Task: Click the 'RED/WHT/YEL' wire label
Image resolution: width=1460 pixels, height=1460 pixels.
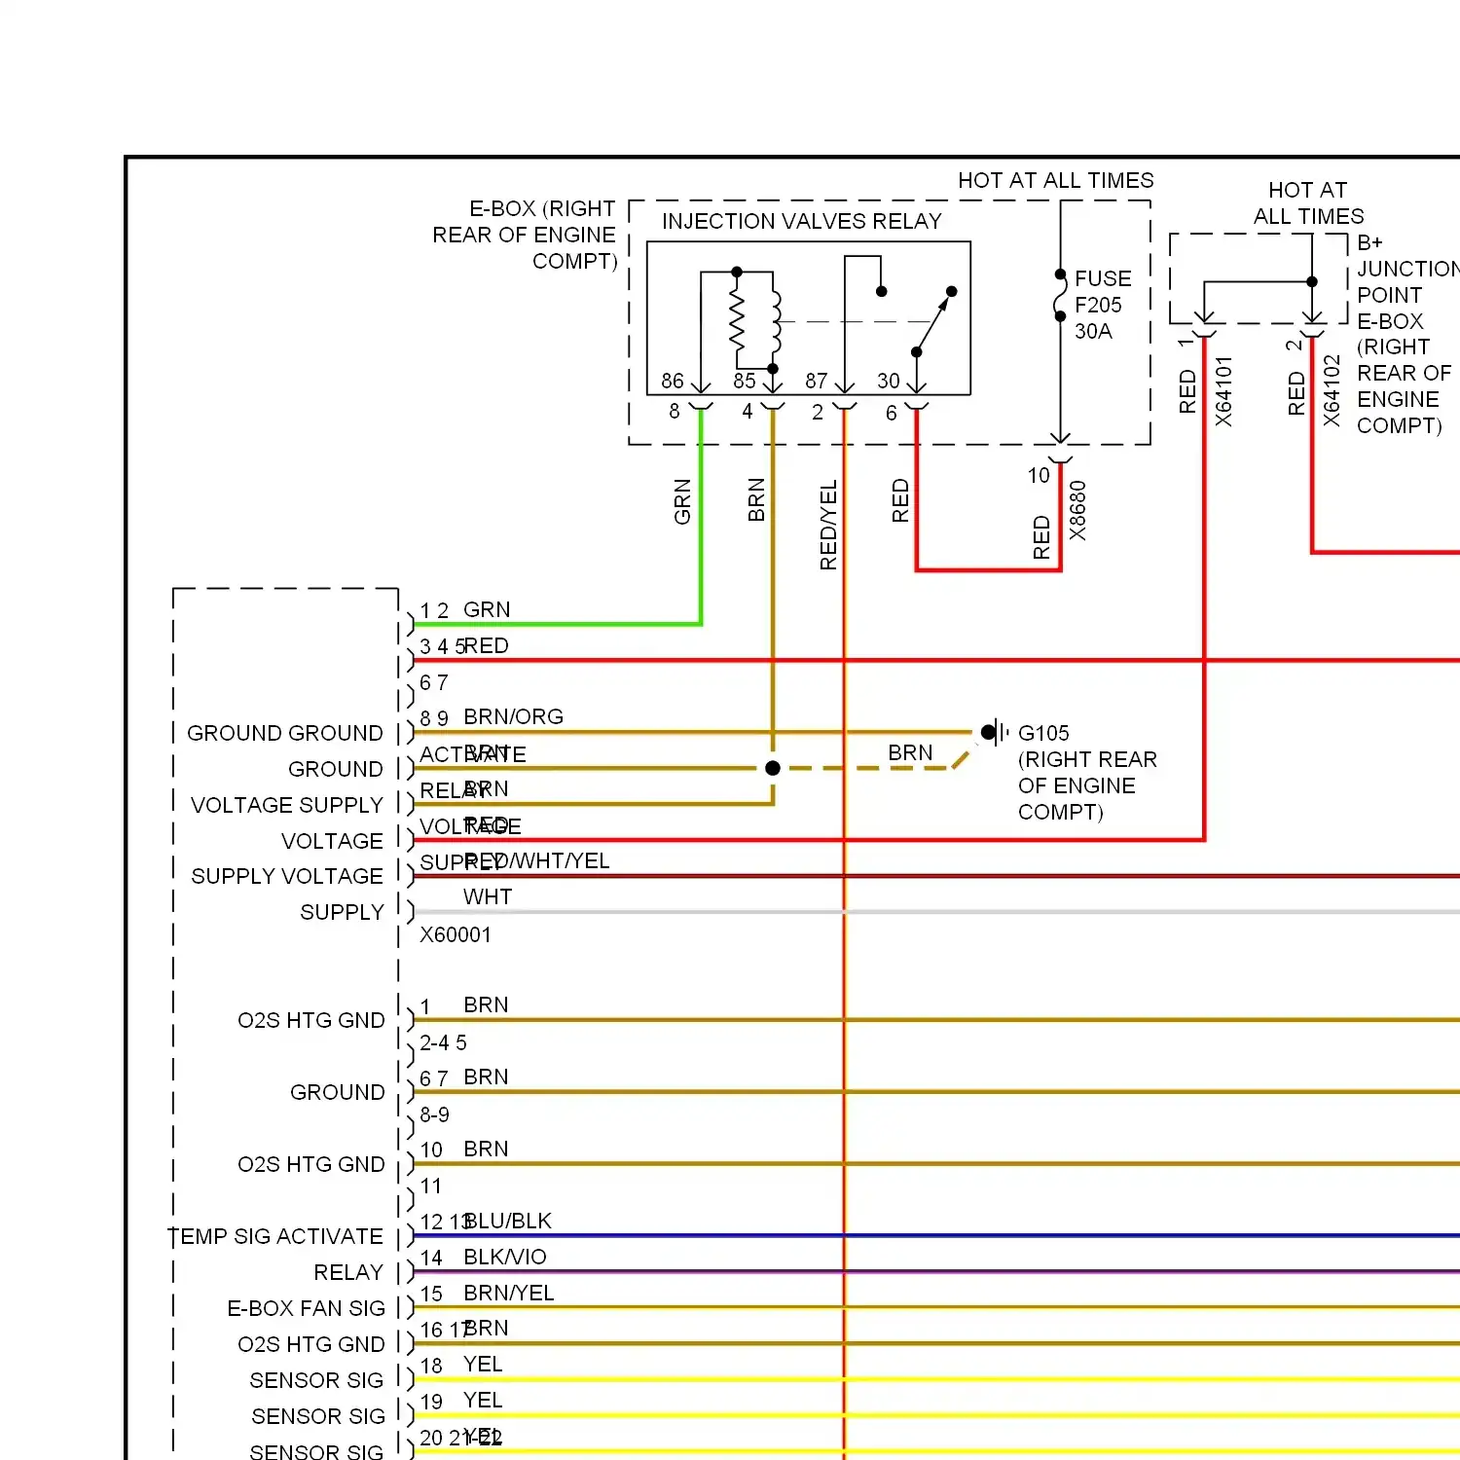Action: (537, 860)
